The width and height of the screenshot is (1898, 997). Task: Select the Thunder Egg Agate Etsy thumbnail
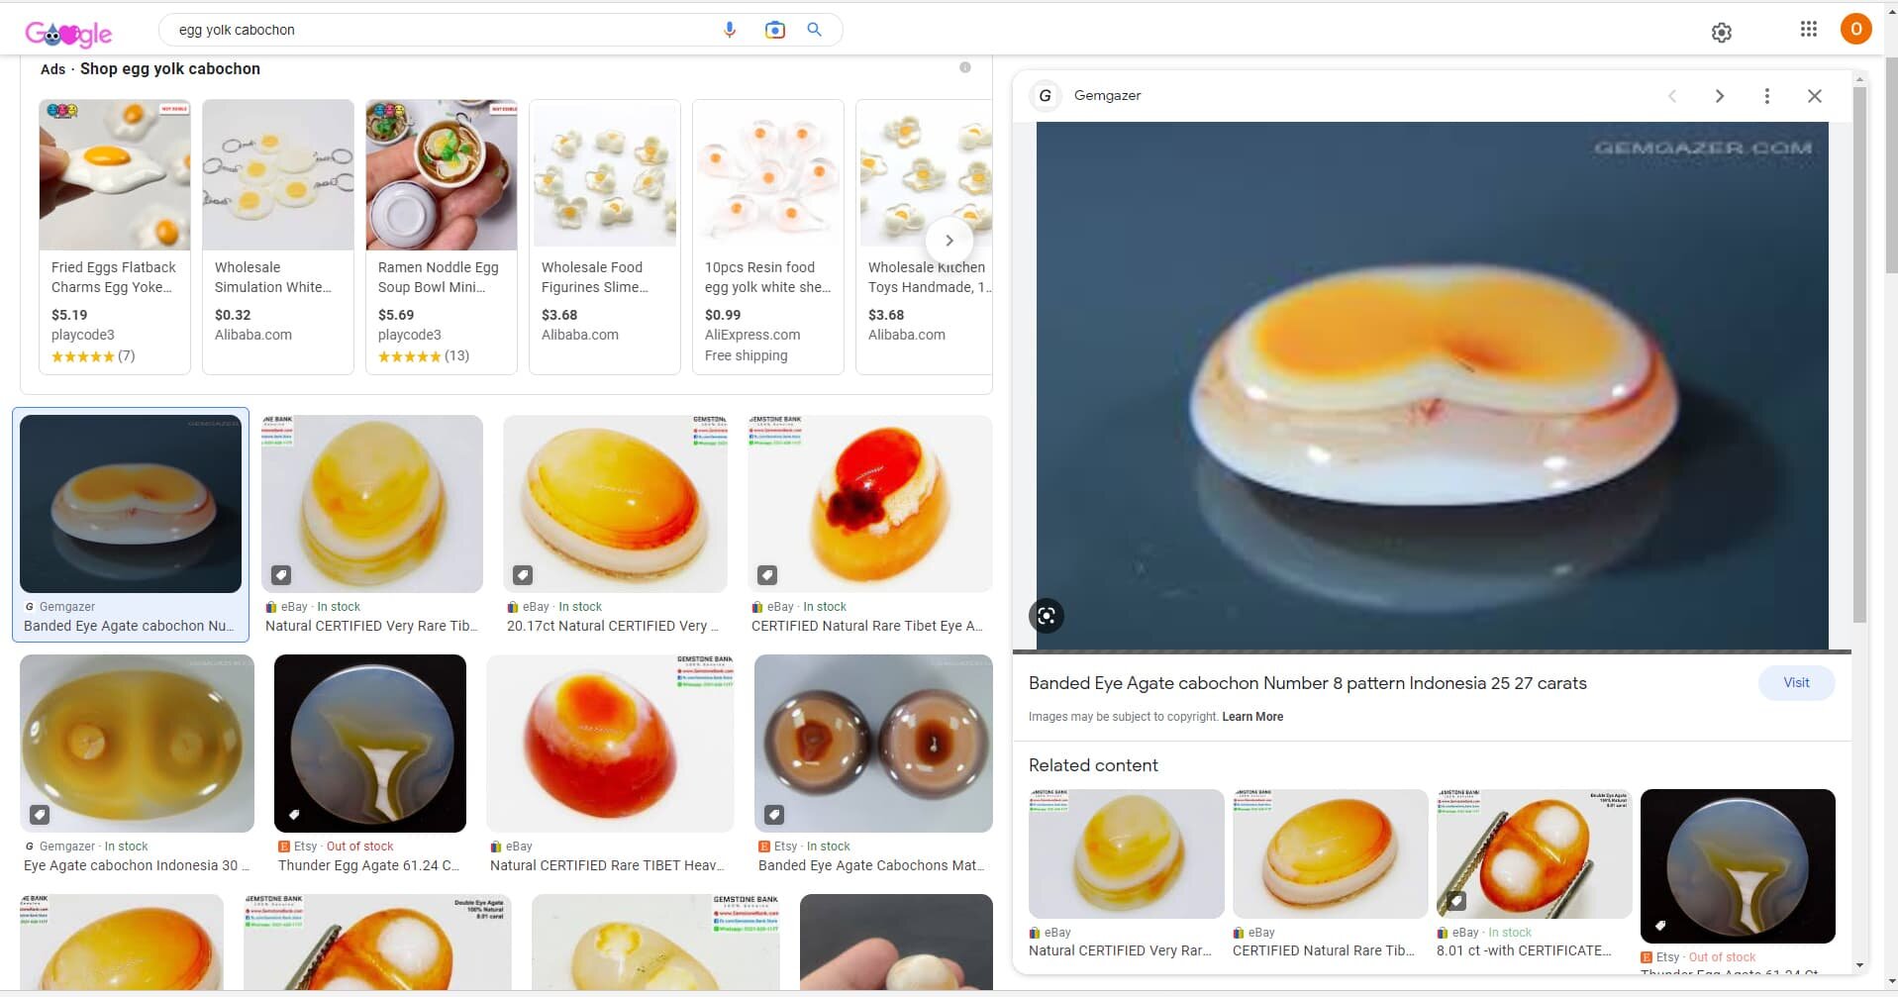tap(369, 743)
